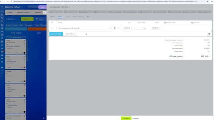Set deal stage to В пути

pos(100,12)
